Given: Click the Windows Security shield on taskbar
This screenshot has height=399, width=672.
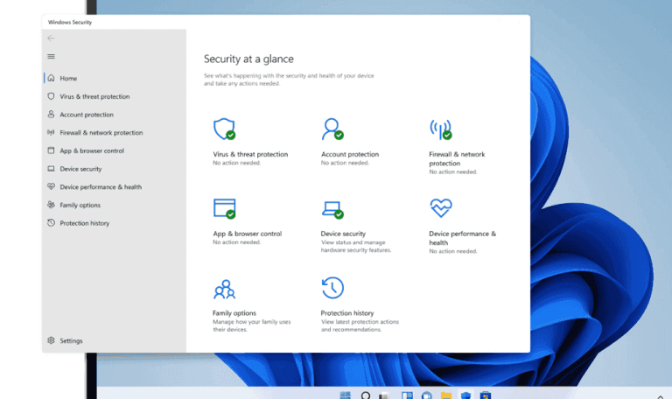Looking at the screenshot, I should click(x=465, y=395).
